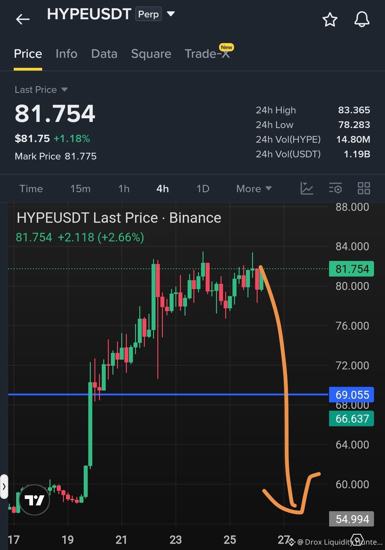Open chart settings icon next to grid
385x550 pixels.
click(335, 189)
